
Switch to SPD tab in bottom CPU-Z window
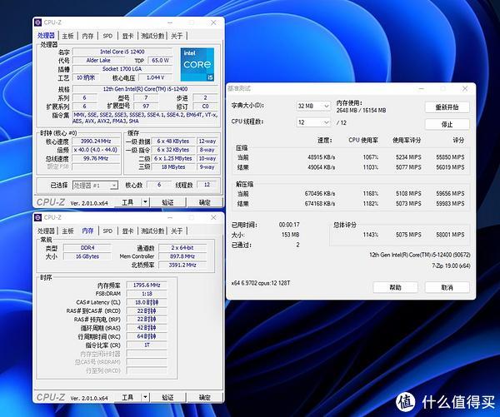(107, 230)
